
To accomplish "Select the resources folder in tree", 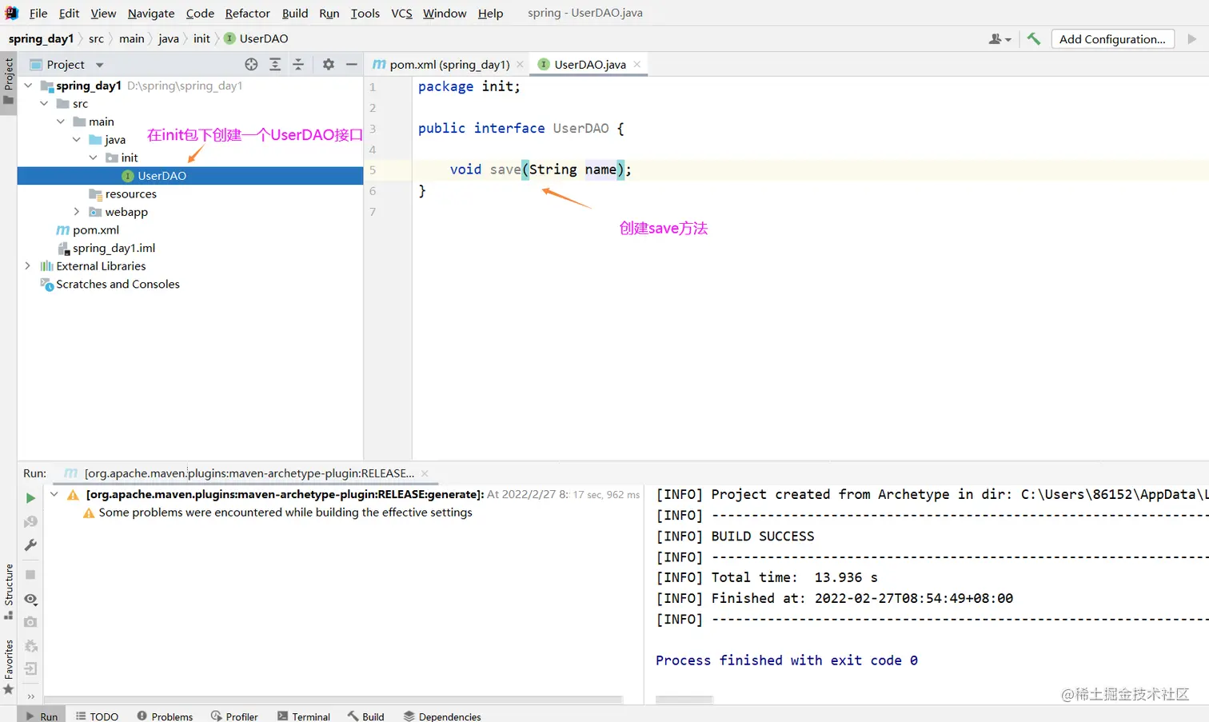I will [x=131, y=194].
